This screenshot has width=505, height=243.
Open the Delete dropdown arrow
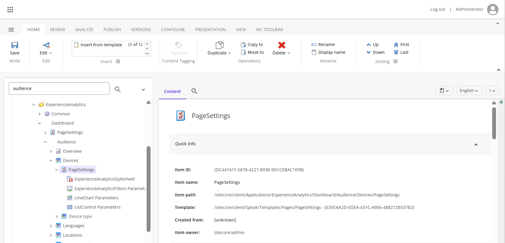point(289,53)
